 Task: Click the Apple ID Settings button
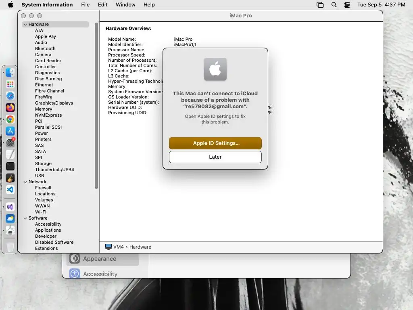215,143
